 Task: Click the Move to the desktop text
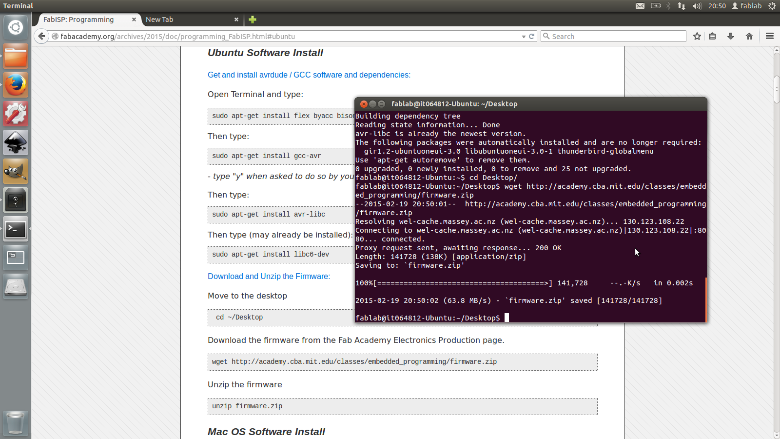click(247, 296)
